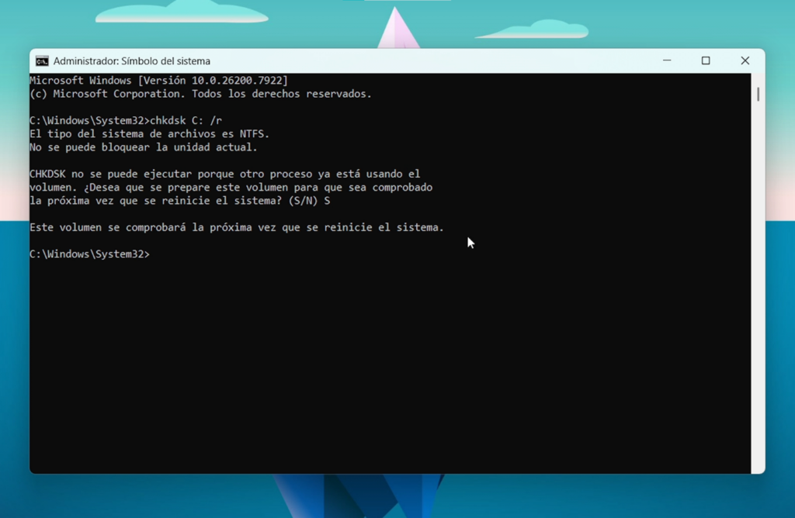
Task: Click the Windows version line text
Action: (x=158, y=79)
